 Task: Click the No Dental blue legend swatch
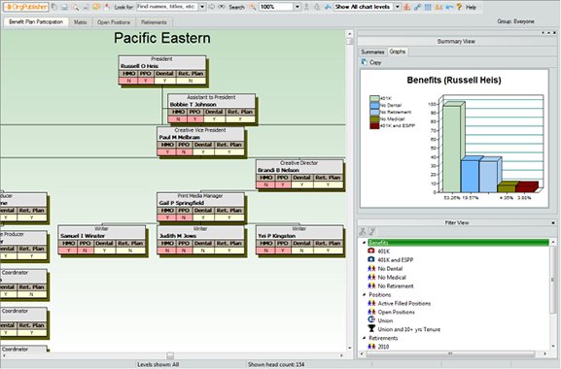point(374,105)
